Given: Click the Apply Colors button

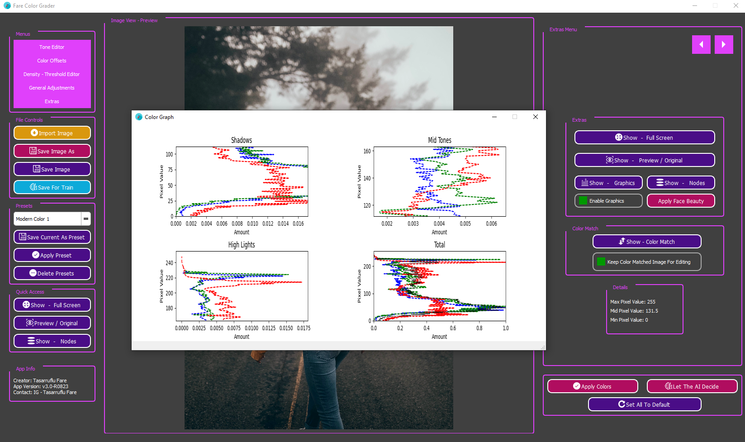Looking at the screenshot, I should (x=593, y=386).
